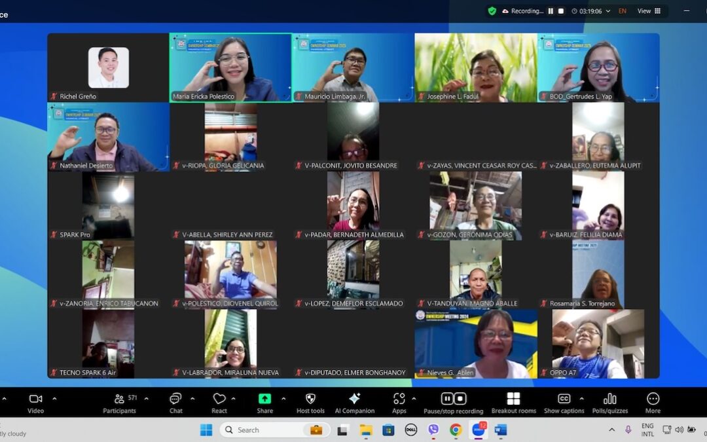Open the View layout menu
This screenshot has width=707, height=442.
pos(649,11)
